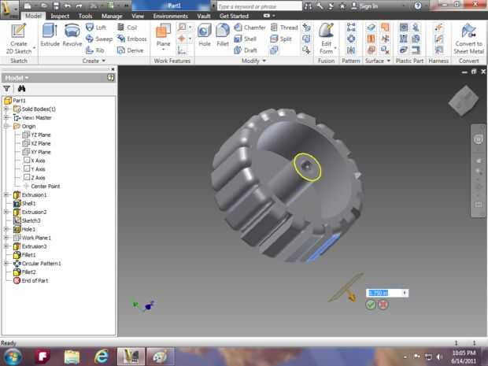
Task: Select the X Axis item
Action: [x=34, y=161]
